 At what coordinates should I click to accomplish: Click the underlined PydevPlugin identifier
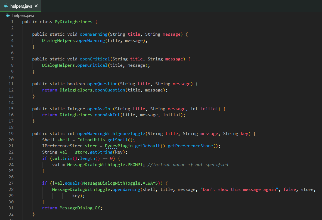119,146
